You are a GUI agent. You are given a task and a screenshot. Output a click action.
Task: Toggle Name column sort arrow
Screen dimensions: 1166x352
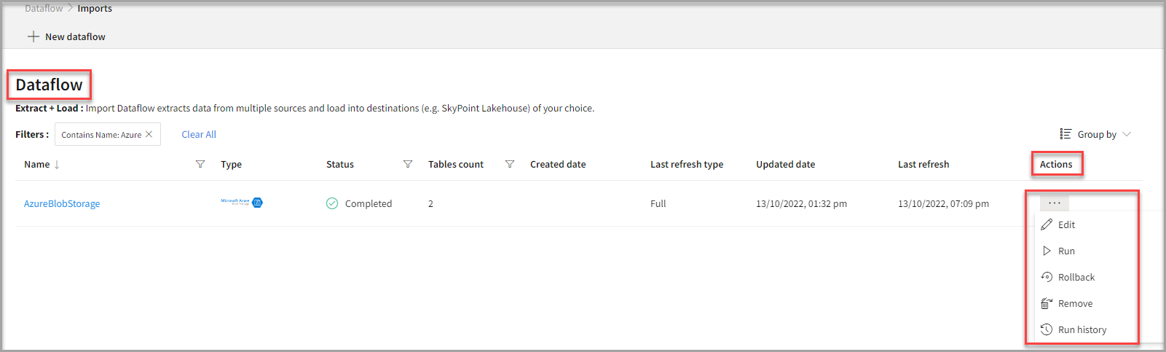point(57,165)
